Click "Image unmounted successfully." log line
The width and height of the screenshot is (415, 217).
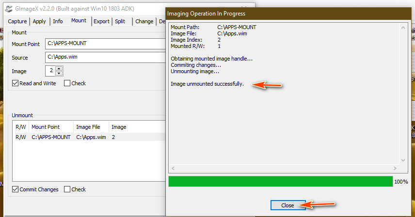coord(207,84)
